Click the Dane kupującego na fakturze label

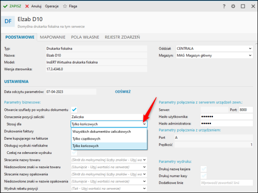(26, 138)
